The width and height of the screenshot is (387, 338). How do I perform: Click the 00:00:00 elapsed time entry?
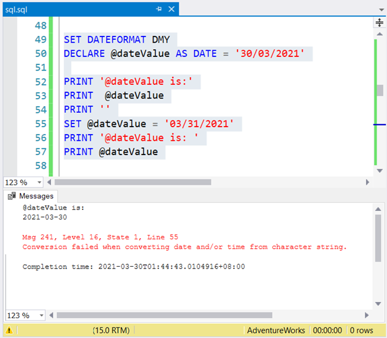[327, 331]
